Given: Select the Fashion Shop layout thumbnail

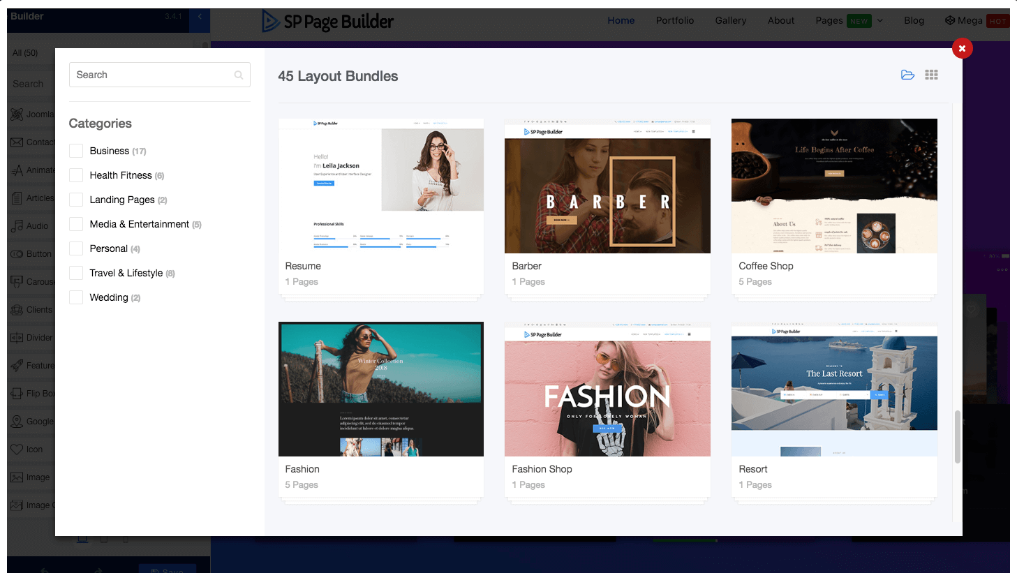Looking at the screenshot, I should point(607,389).
